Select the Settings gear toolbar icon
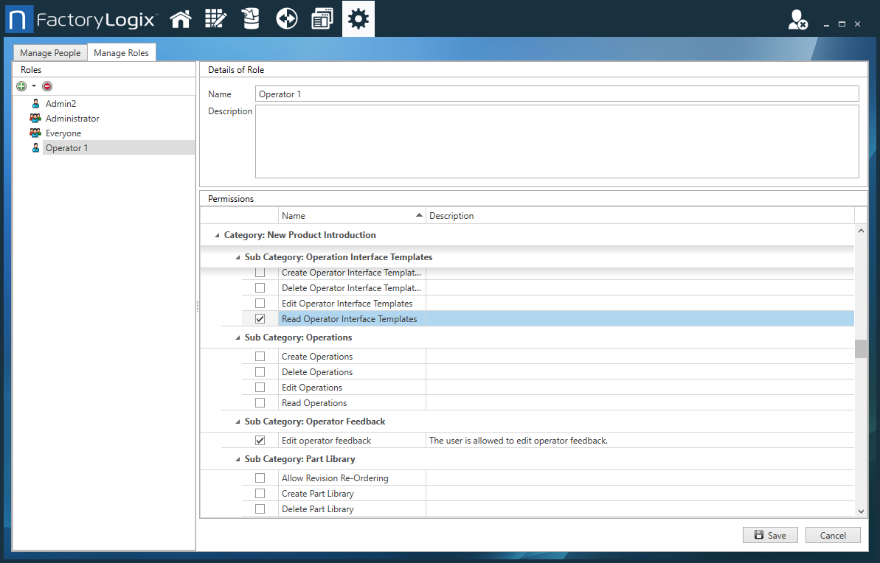880x563 pixels. 358,18
